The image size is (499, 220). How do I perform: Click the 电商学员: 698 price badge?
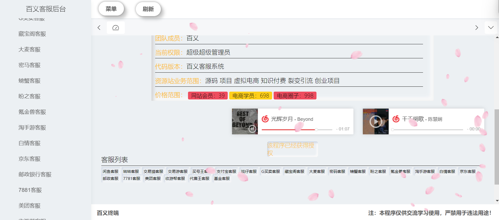coord(250,96)
